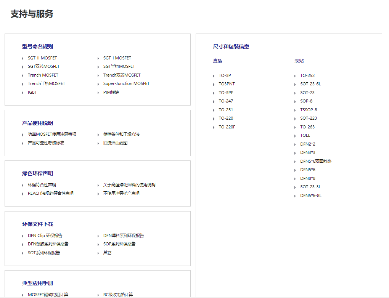Viewport: 389px width, 298px height.
Task: Click the TO-220F package link
Action: tap(227, 127)
